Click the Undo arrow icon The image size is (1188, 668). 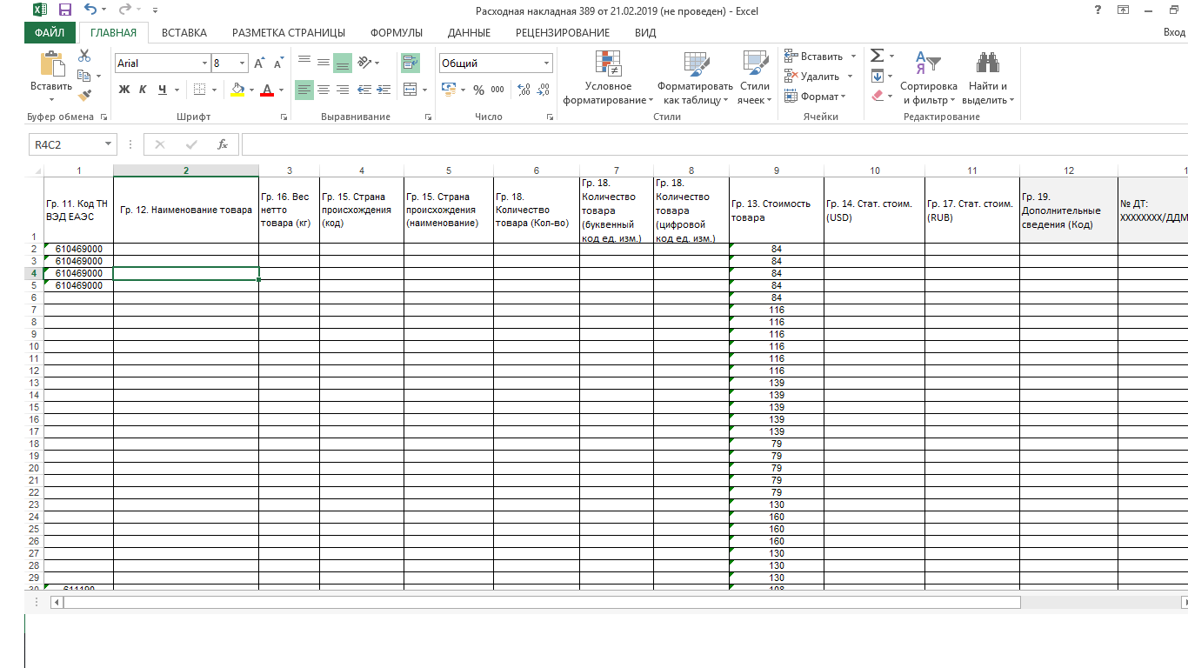tap(90, 10)
